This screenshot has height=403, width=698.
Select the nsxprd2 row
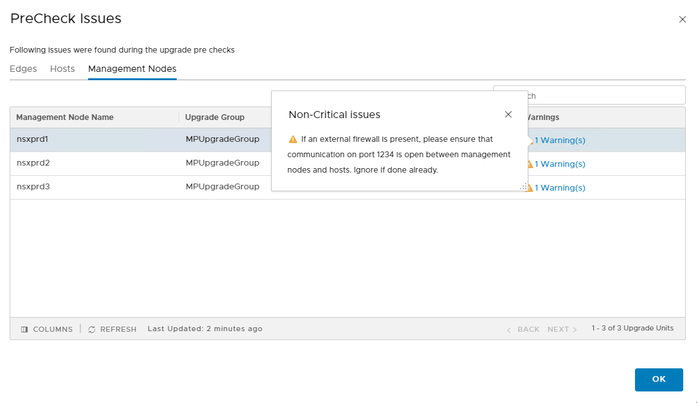[x=129, y=164]
